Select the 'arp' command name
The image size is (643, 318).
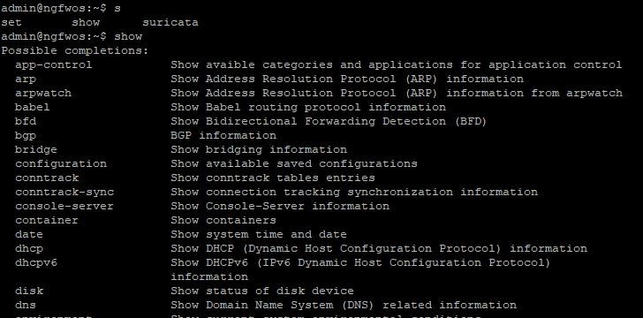pos(26,79)
